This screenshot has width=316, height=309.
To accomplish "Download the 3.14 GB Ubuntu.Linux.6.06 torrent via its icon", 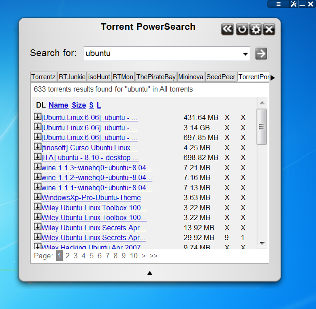I will tap(37, 127).
